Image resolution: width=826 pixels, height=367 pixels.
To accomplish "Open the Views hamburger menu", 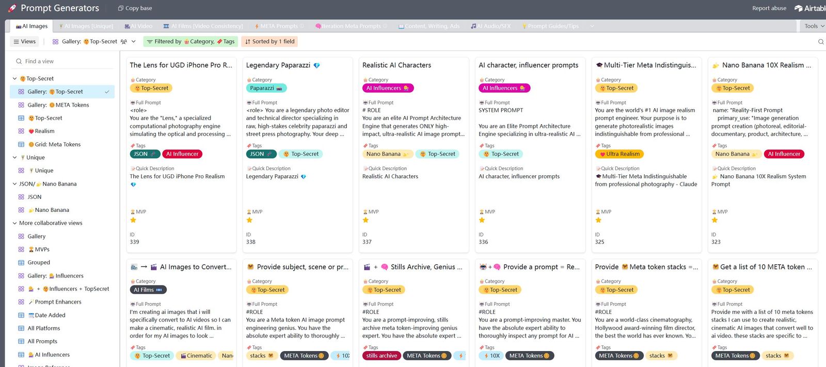I will click(24, 42).
